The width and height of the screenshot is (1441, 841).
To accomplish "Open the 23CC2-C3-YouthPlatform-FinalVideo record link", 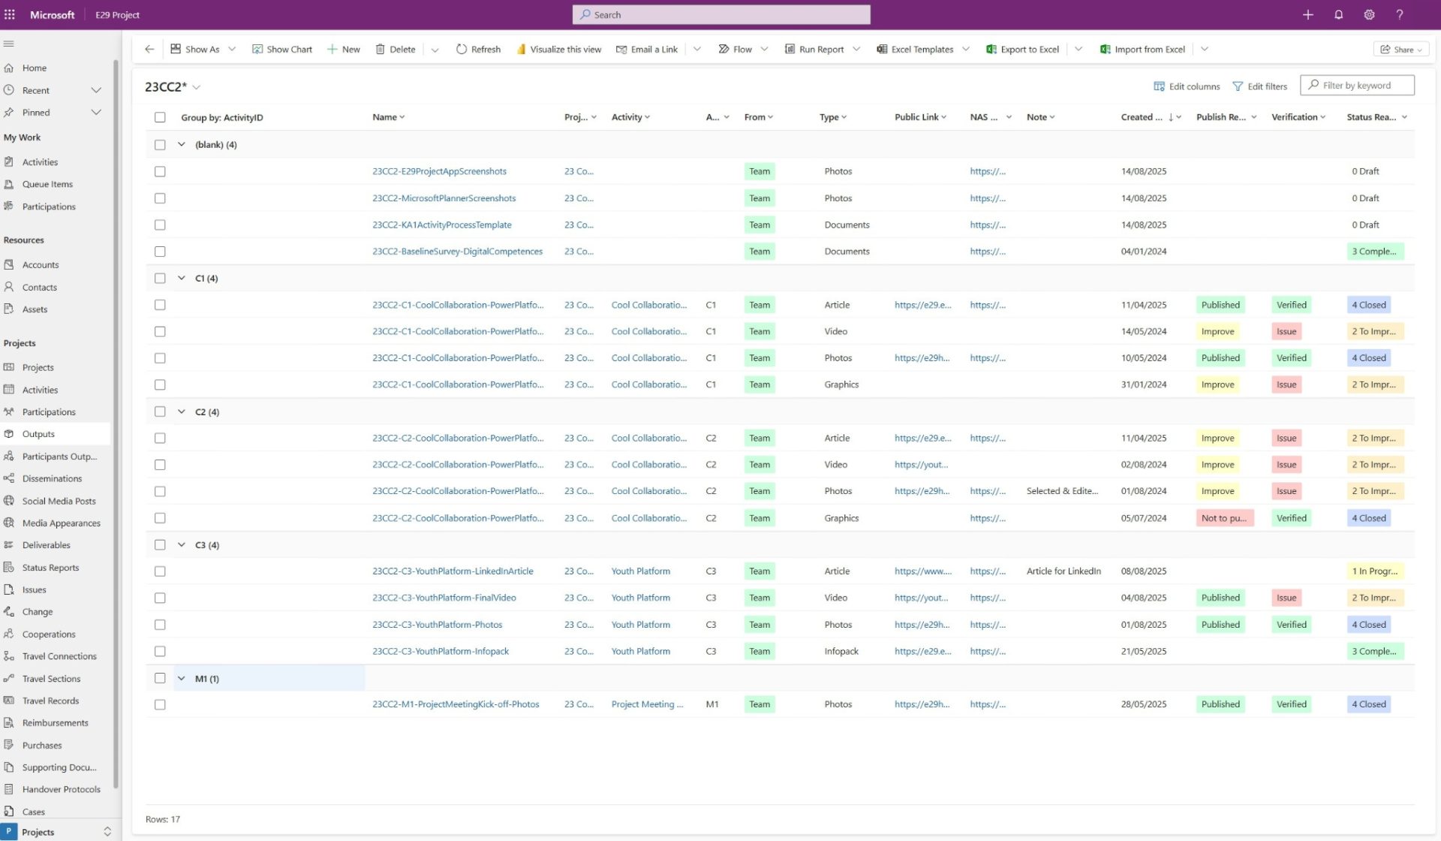I will click(444, 598).
